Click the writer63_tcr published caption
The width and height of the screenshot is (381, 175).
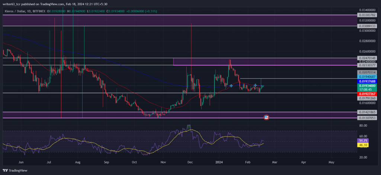pos(55,4)
